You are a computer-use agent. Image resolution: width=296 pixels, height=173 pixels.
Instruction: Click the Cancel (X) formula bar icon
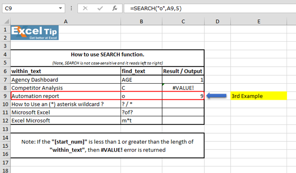[85, 9]
